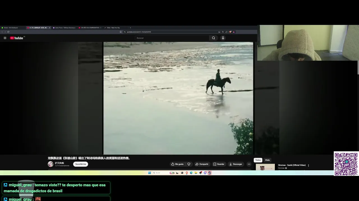Click miguel_grau's "temazo viste??" chat message
Viewport: 359px width, 201px height.
click(56, 188)
